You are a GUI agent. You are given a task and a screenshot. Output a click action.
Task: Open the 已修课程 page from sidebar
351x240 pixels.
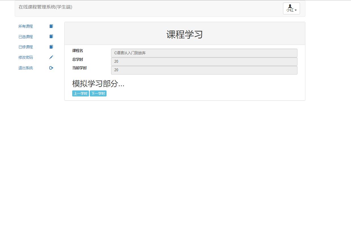[25, 47]
